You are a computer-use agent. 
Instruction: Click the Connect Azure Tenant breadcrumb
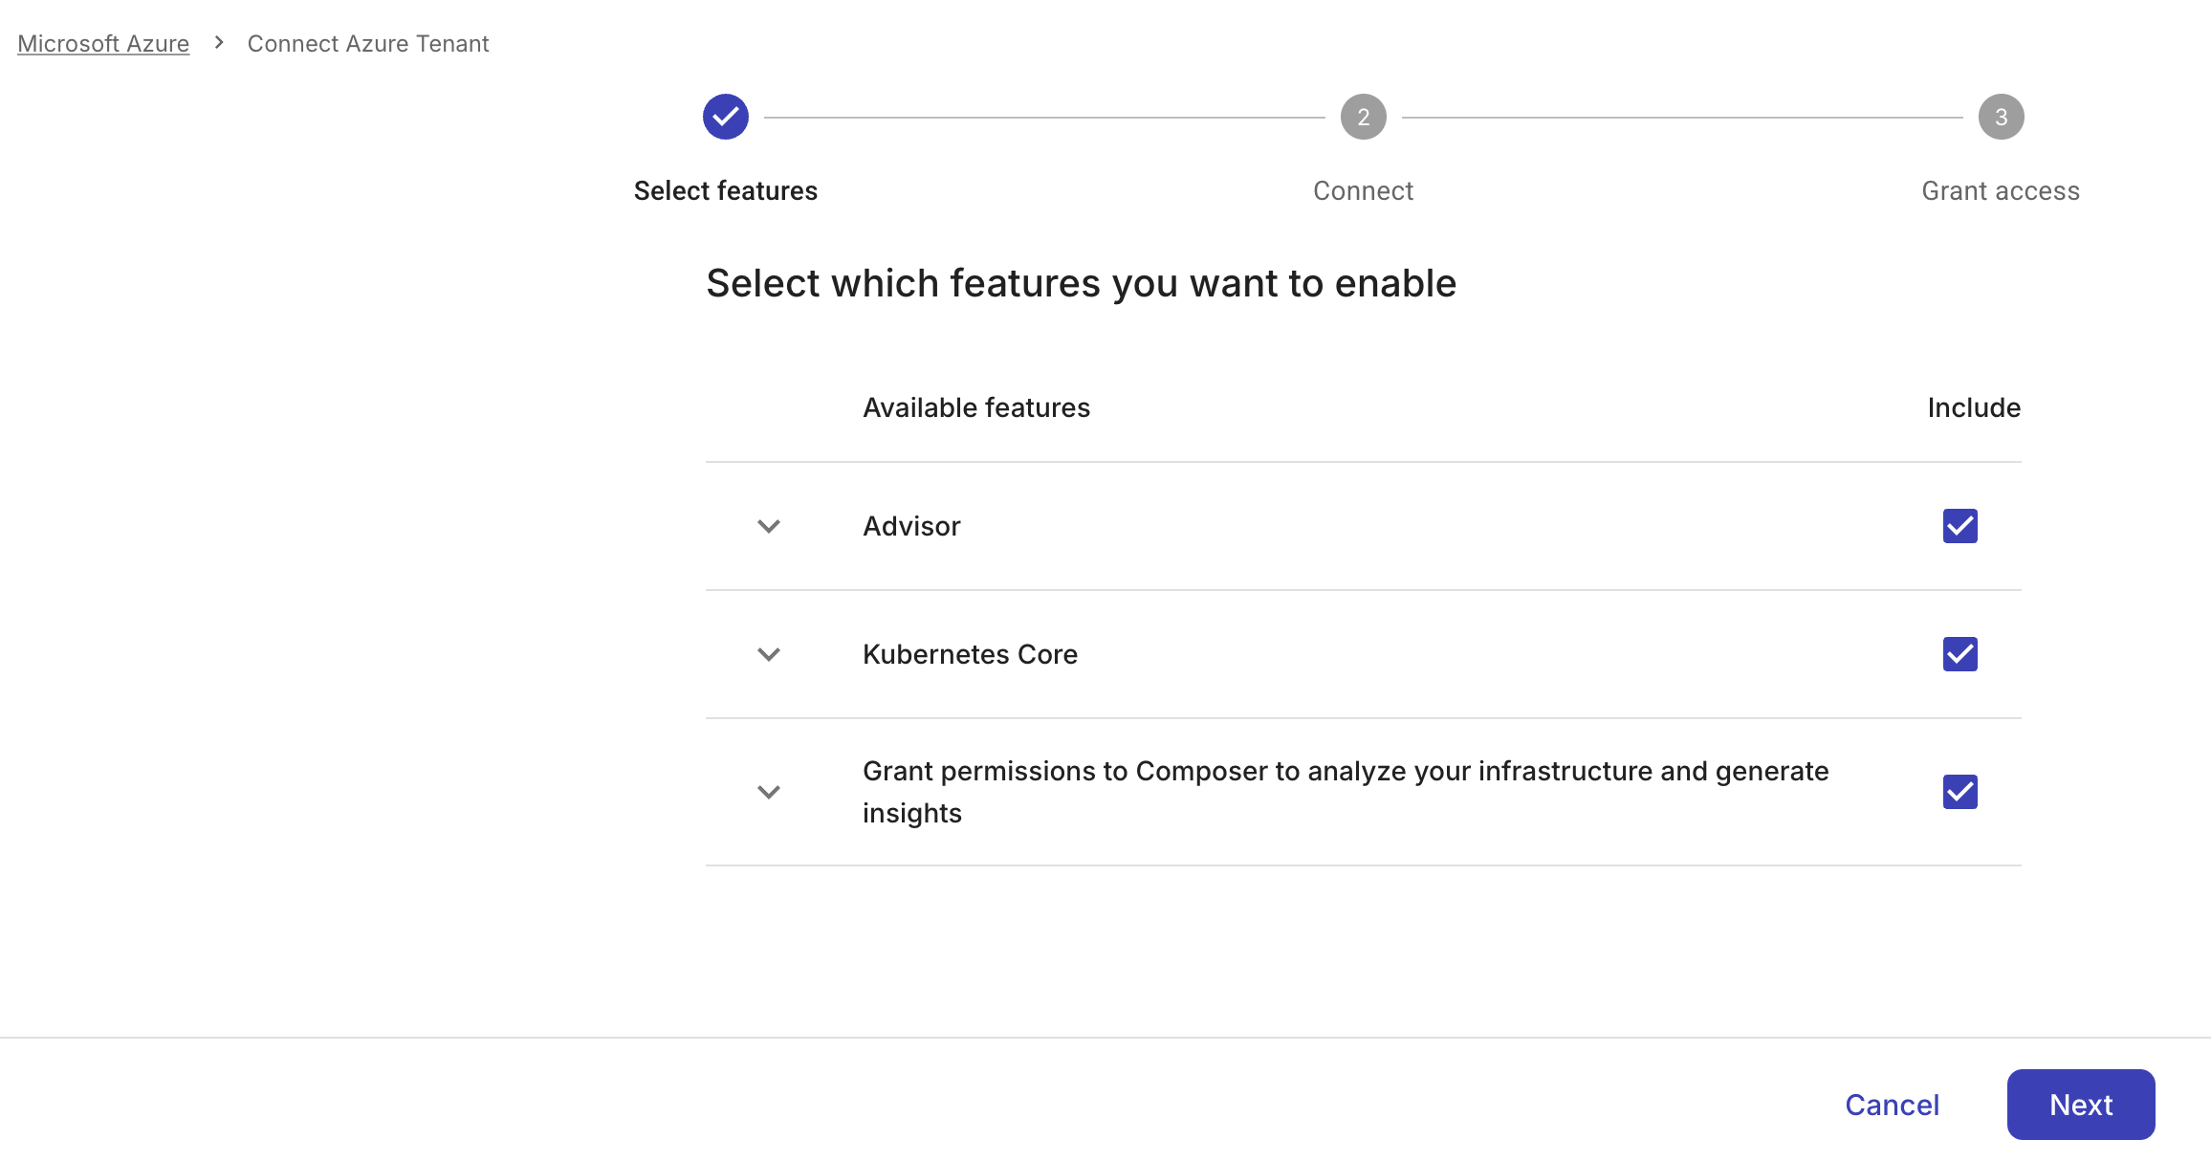[368, 43]
